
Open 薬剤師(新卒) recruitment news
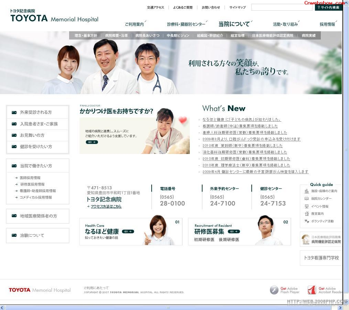click(242, 145)
